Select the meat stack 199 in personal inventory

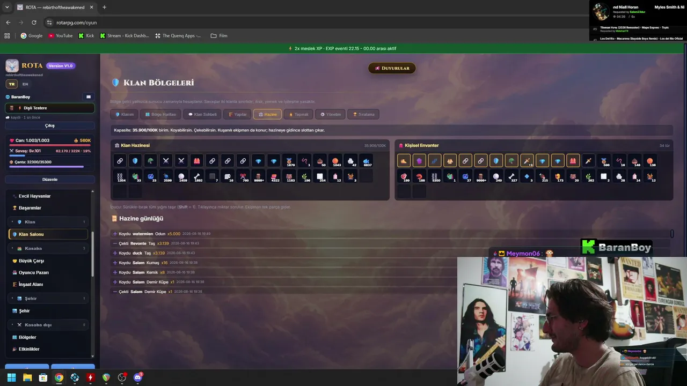[404, 176]
